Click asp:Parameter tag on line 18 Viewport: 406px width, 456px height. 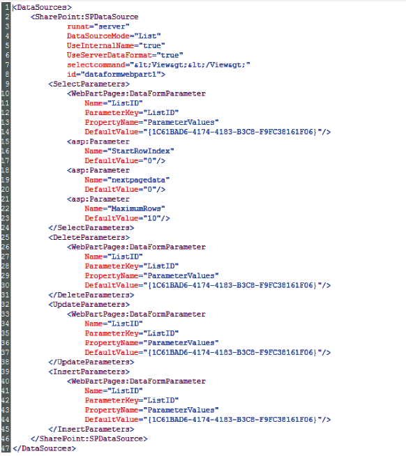pyautogui.click(x=98, y=170)
